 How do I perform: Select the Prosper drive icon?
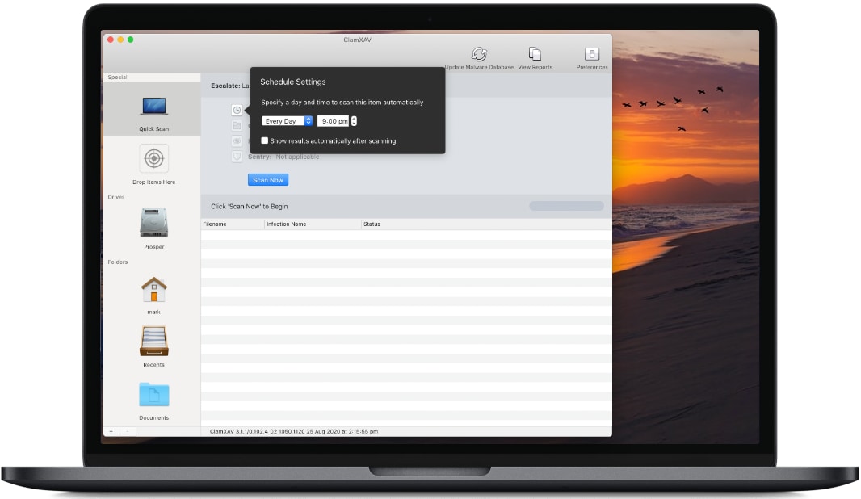153,223
